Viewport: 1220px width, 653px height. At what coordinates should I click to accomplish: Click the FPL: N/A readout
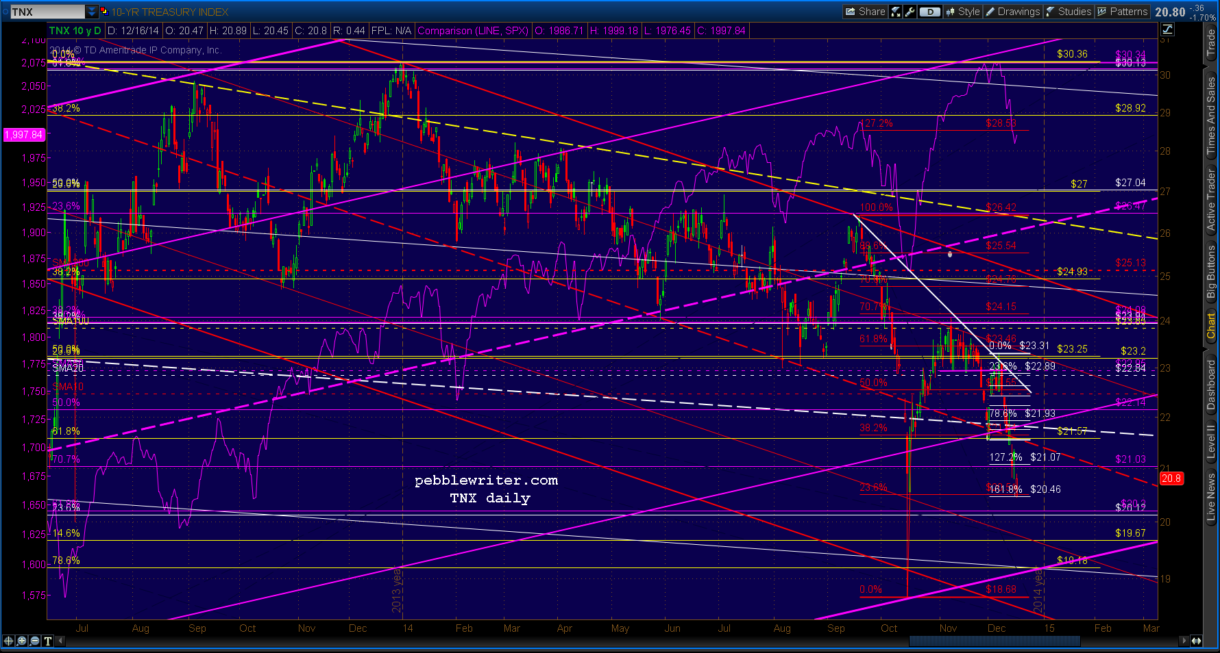tap(391, 30)
